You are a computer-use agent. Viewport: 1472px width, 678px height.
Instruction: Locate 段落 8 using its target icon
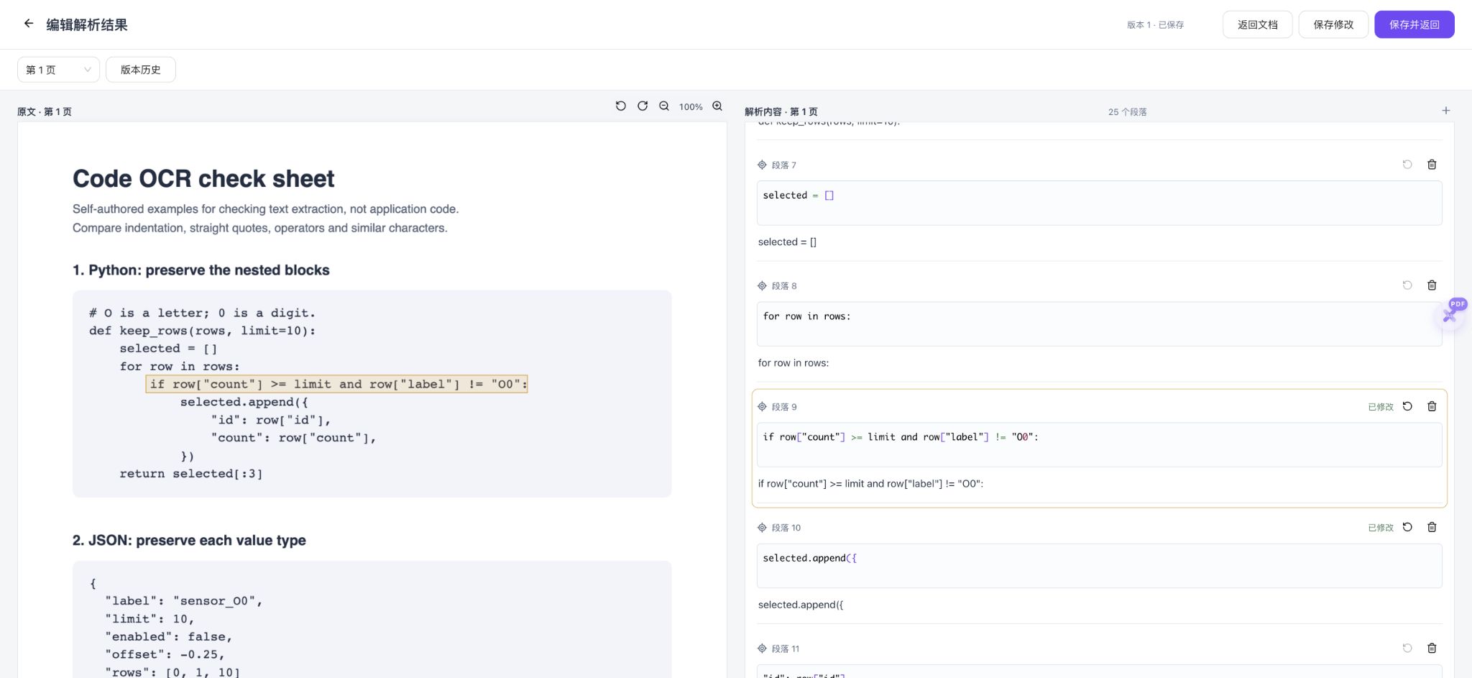(762, 285)
